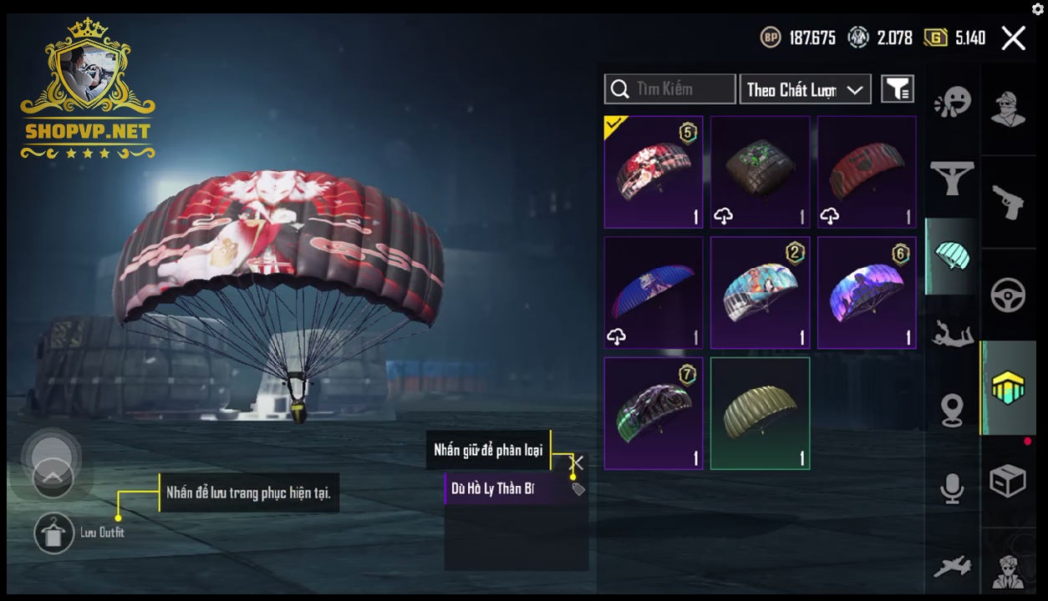Open the firearm skins tab
The width and height of the screenshot is (1048, 601).
(x=1008, y=202)
